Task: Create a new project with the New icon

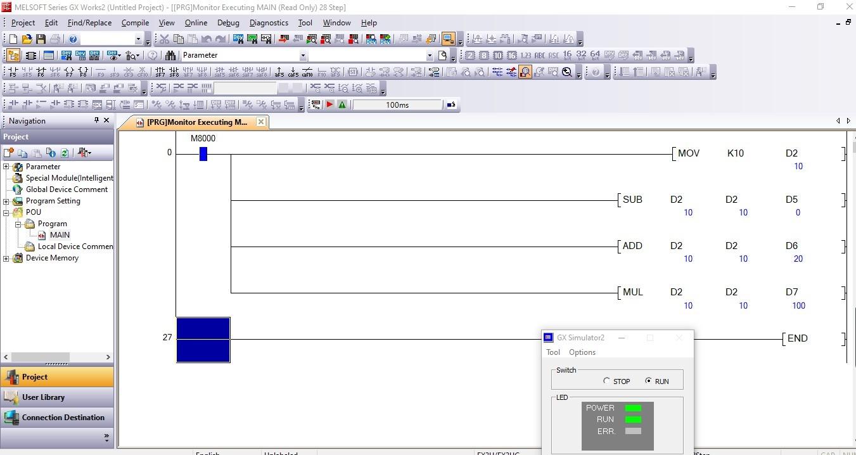Action: point(13,39)
